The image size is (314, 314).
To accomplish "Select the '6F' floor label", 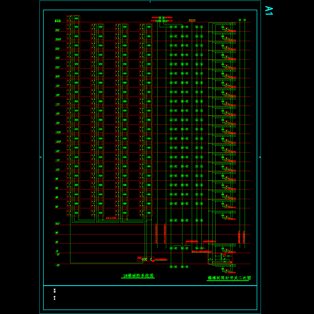I will pos(57,197).
